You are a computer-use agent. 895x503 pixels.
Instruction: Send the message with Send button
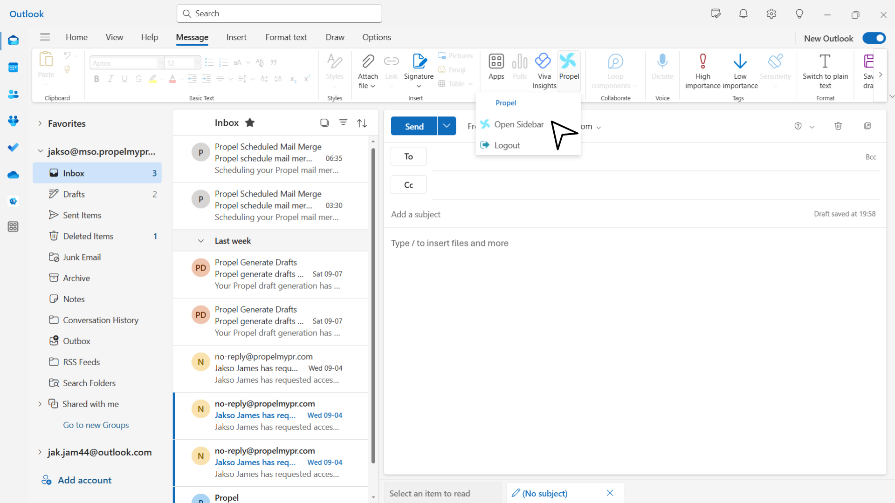click(414, 126)
